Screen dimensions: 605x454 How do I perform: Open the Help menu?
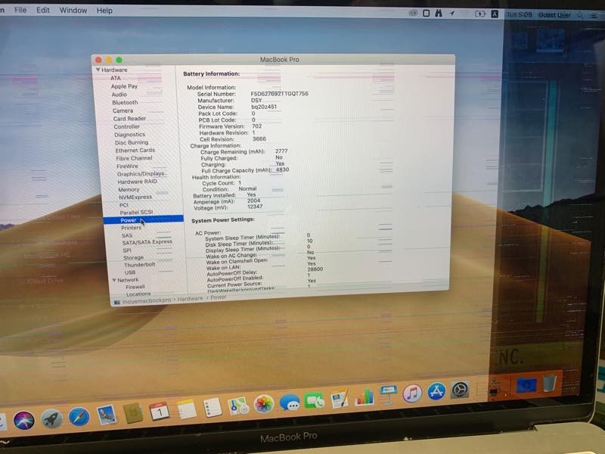(104, 11)
